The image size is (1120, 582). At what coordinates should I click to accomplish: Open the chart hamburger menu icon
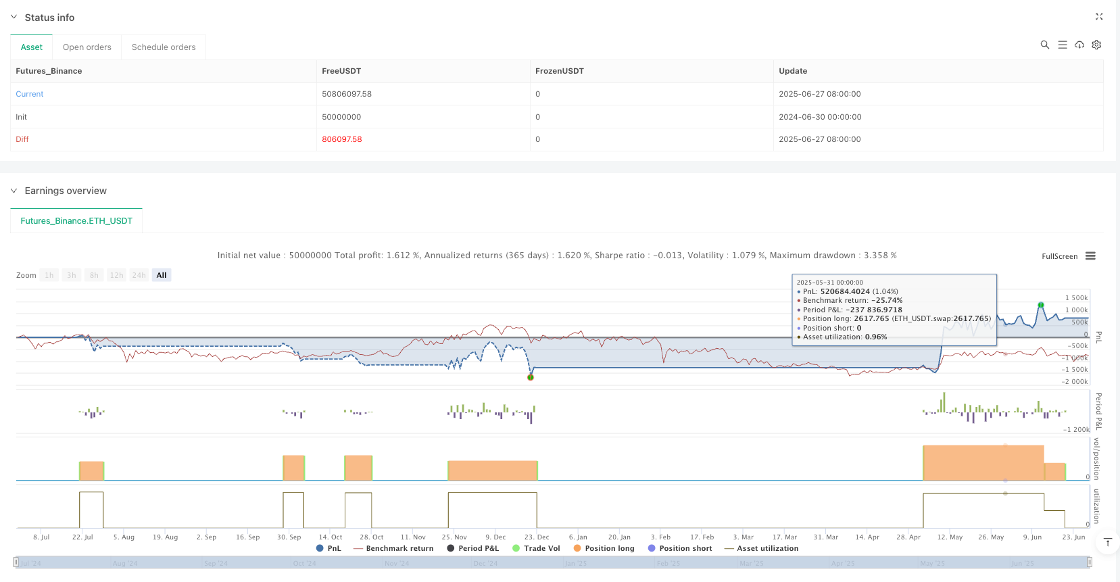pyautogui.click(x=1090, y=256)
